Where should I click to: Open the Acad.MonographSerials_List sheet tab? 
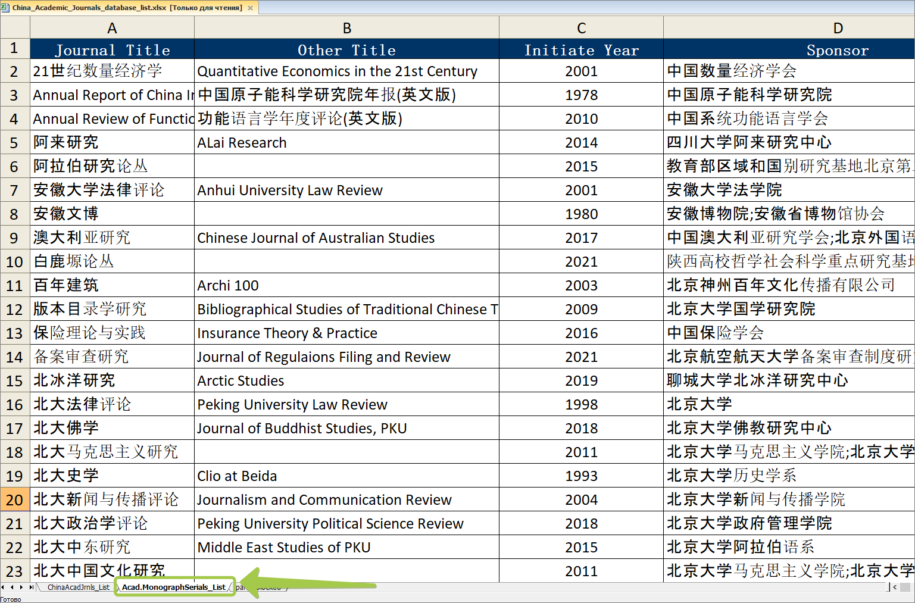point(173,587)
